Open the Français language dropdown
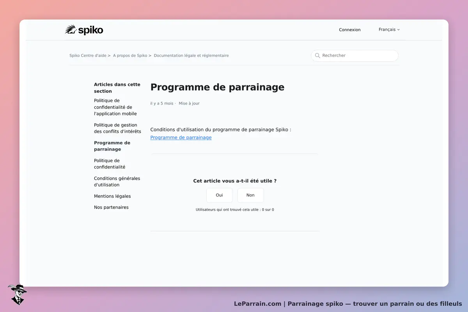 (x=389, y=30)
